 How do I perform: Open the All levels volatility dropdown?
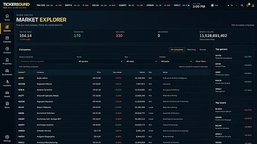[176, 61]
